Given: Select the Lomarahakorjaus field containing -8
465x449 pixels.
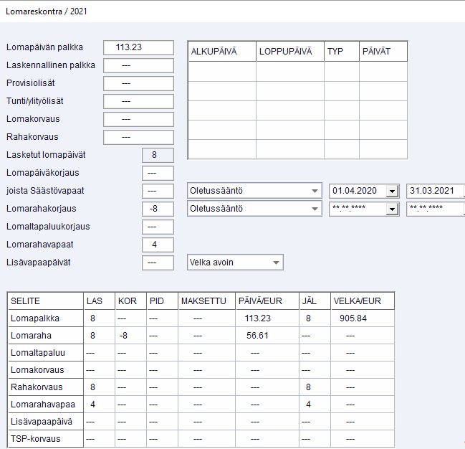Looking at the screenshot, I should point(157,209).
